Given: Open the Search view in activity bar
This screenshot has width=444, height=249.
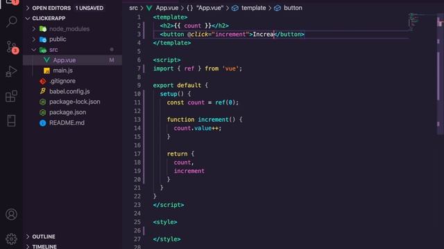Looking at the screenshot, I should tap(11, 21).
